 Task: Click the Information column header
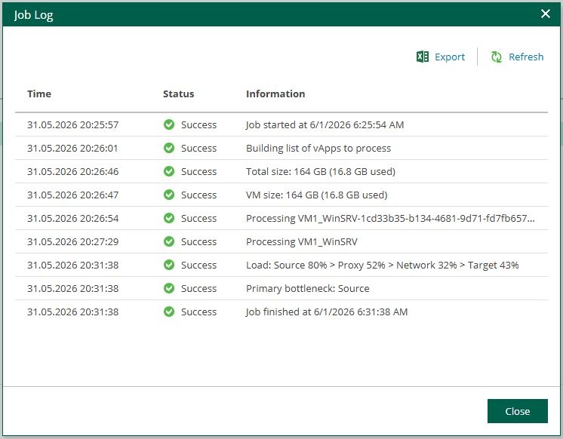275,94
